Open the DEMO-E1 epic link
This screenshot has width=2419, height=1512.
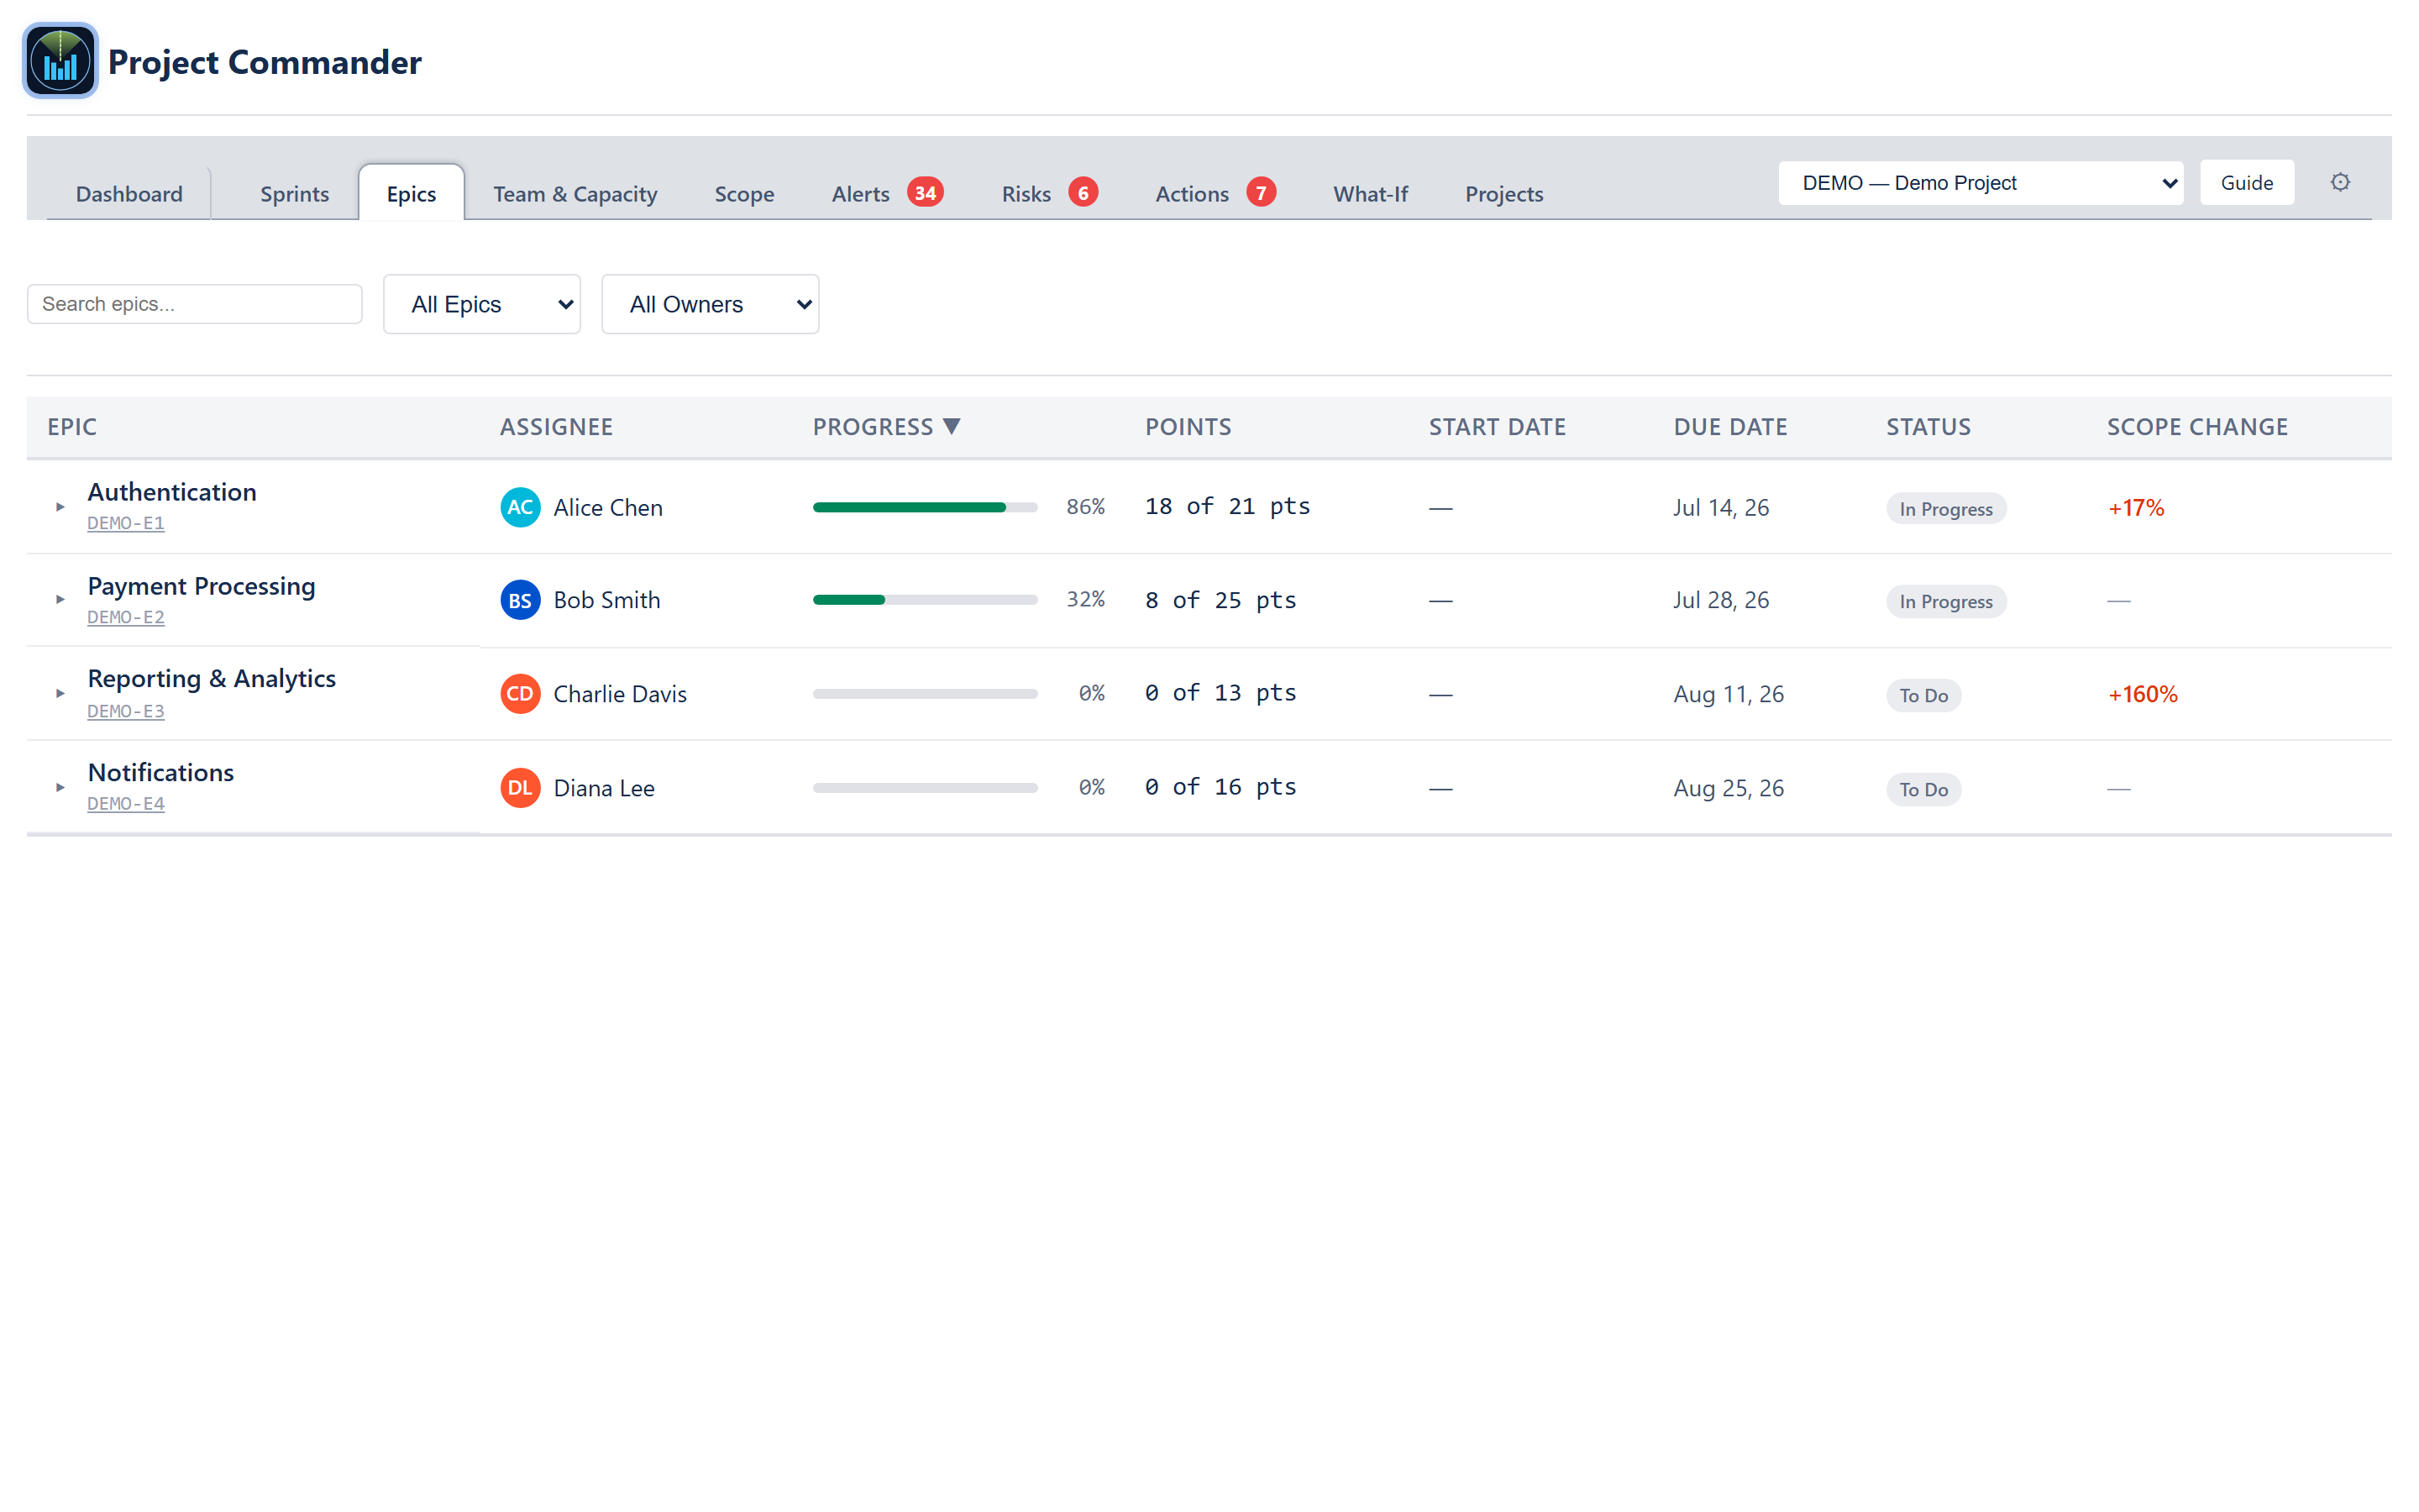[126, 523]
